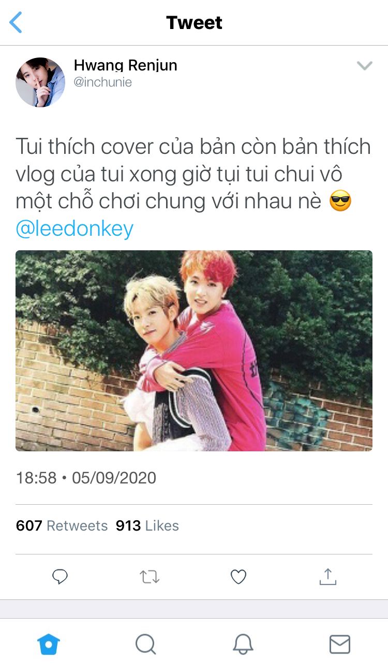The height and width of the screenshot is (670, 388).
Task: Open the Search magnifier tab
Action: click(x=145, y=645)
